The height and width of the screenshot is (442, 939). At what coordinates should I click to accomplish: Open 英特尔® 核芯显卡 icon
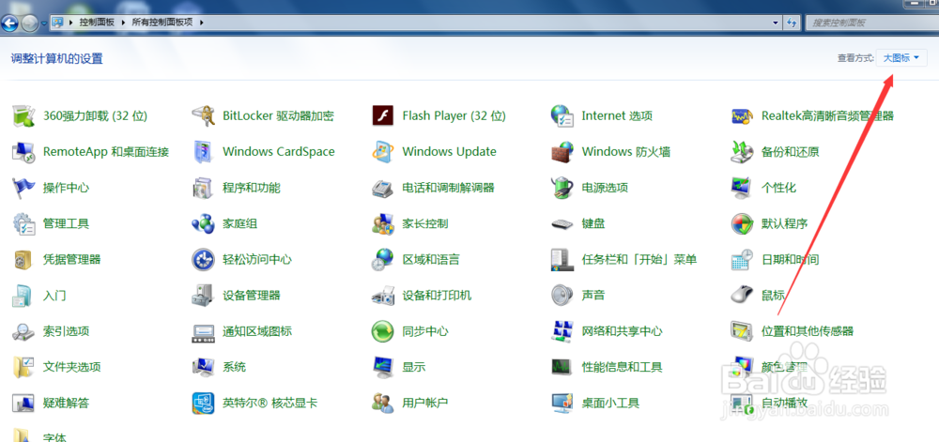204,403
